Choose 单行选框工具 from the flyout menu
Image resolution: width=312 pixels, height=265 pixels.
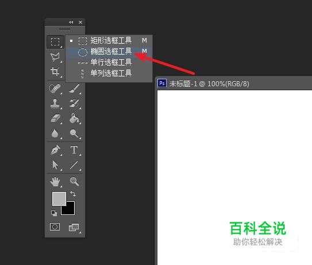(109, 62)
